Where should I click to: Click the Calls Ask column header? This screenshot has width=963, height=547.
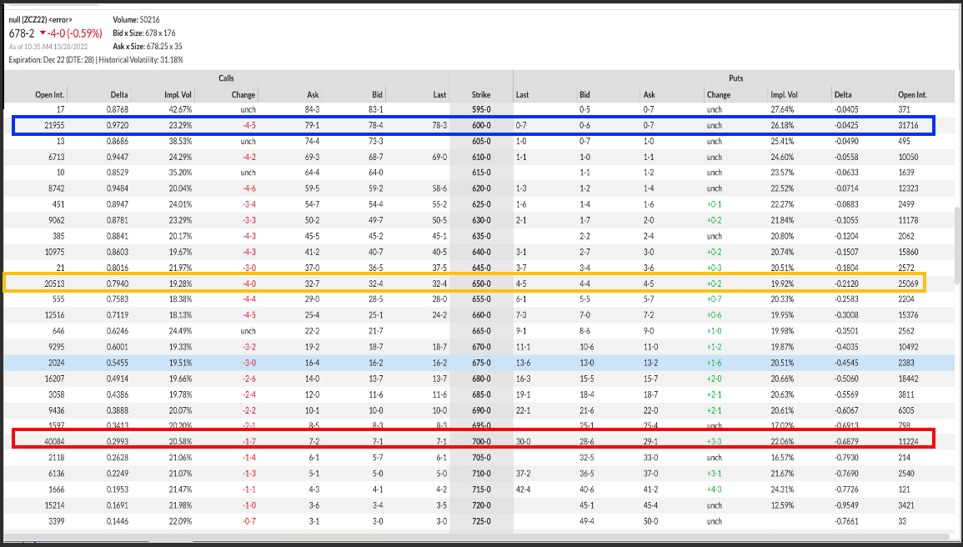(313, 94)
